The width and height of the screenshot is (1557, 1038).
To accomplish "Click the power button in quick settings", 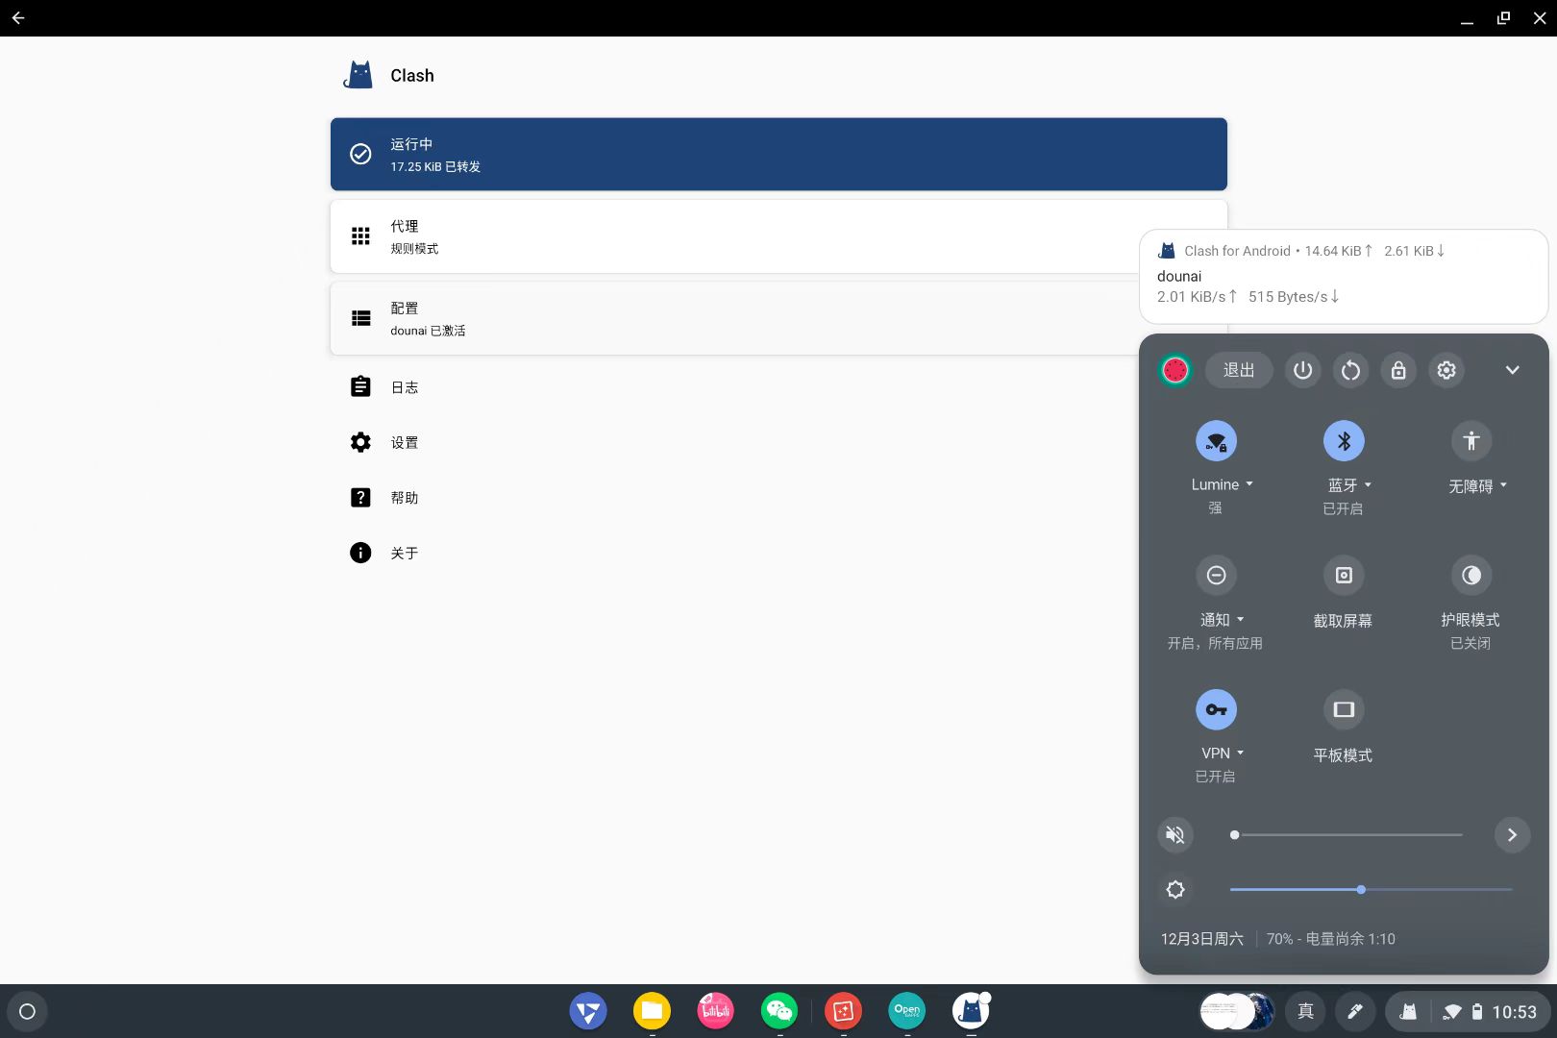I will pos(1302,370).
